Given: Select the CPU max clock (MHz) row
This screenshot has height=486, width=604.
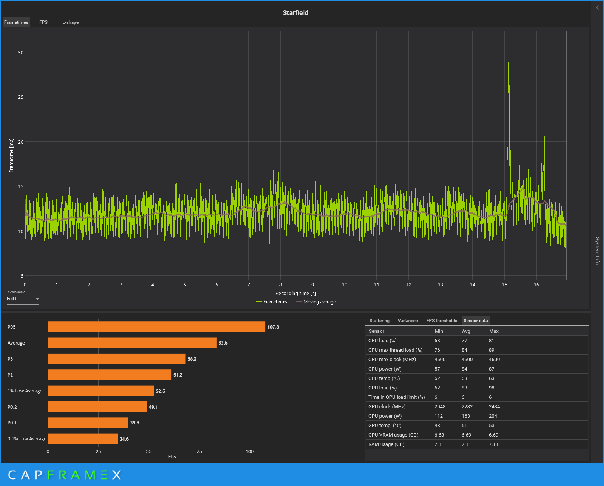Looking at the screenshot, I should (477, 359).
